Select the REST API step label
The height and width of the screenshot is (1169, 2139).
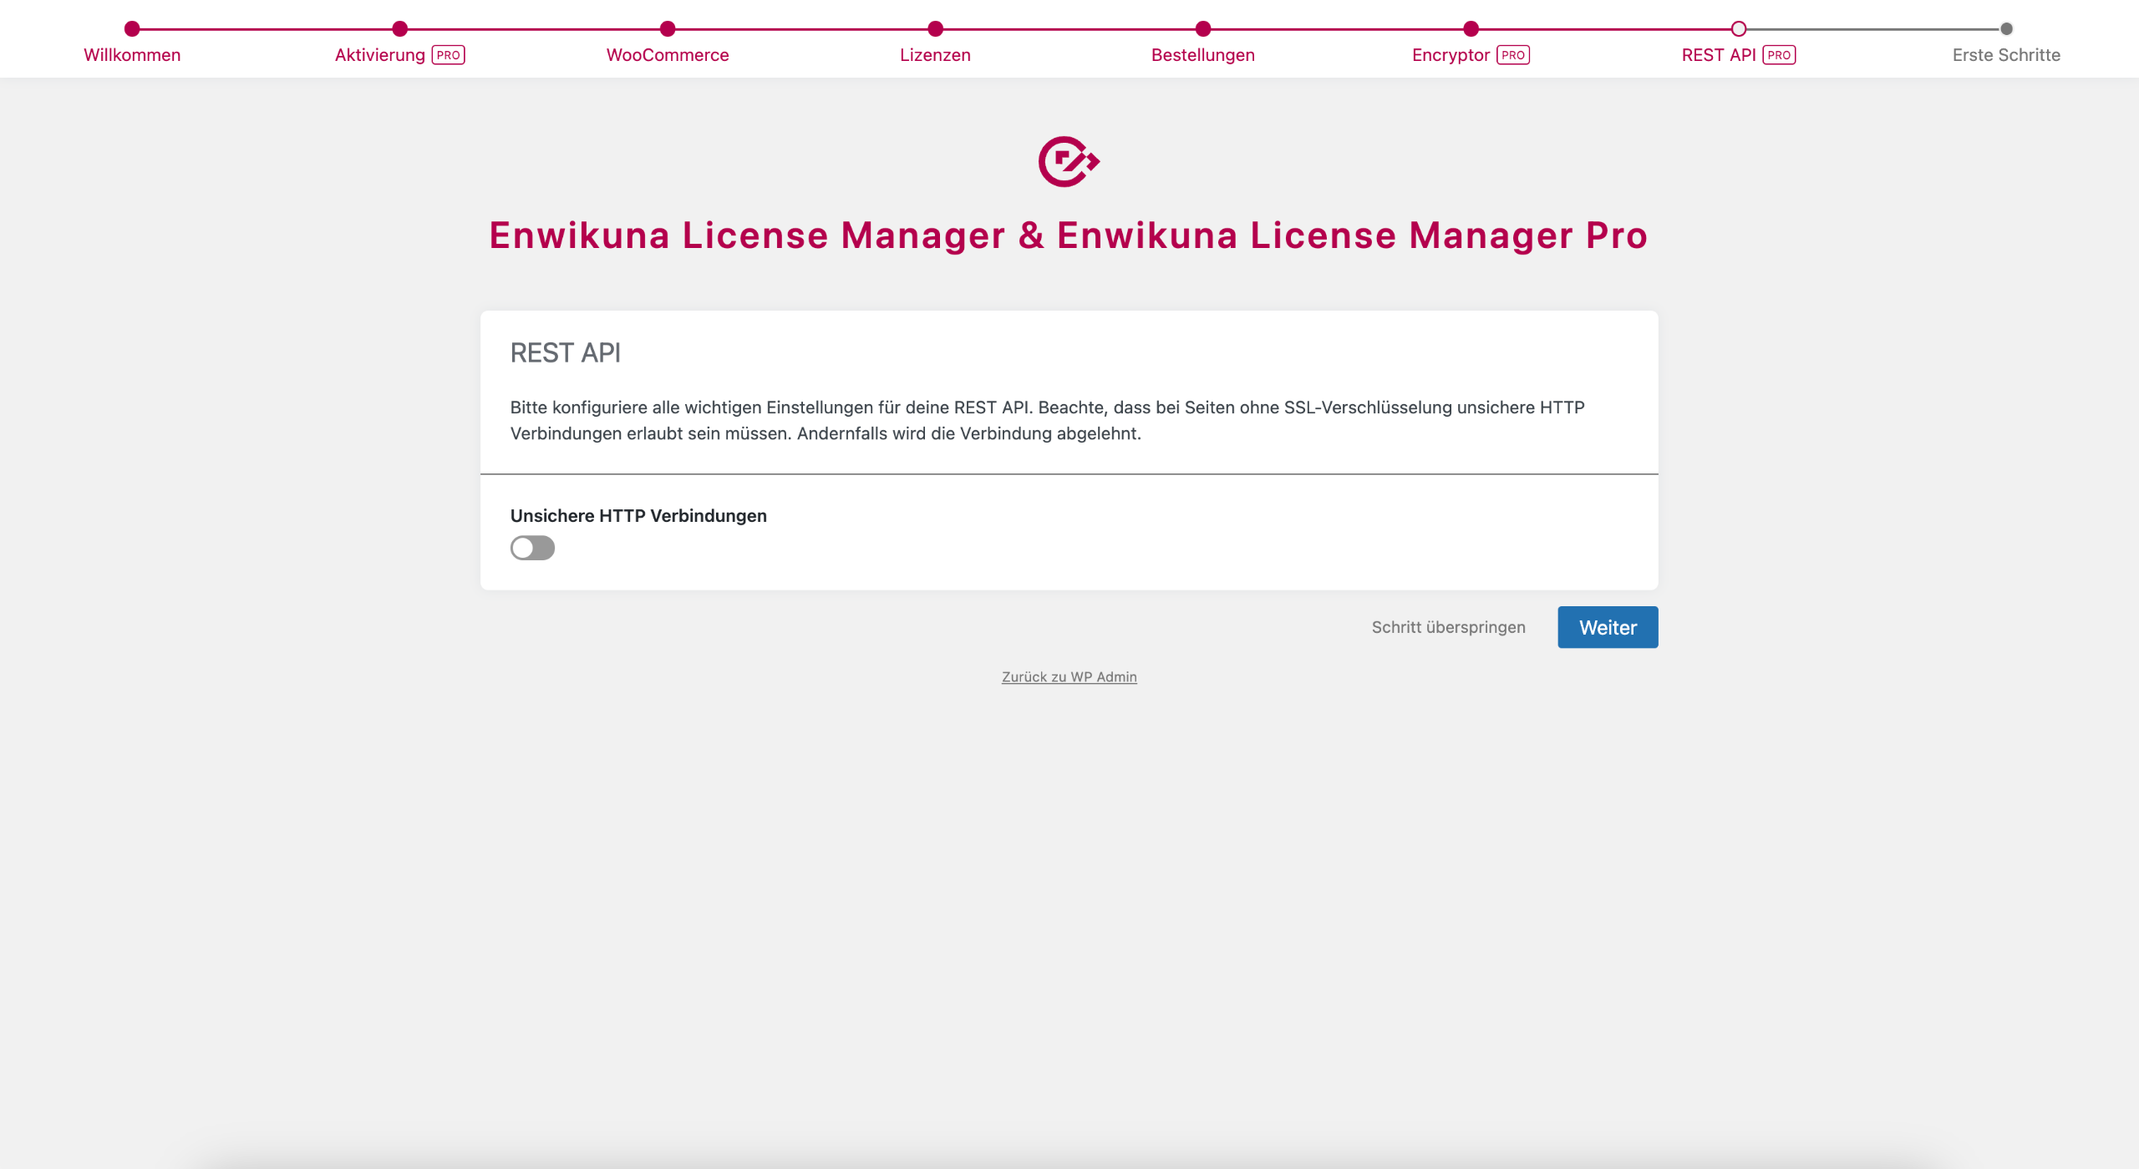[x=1719, y=55]
